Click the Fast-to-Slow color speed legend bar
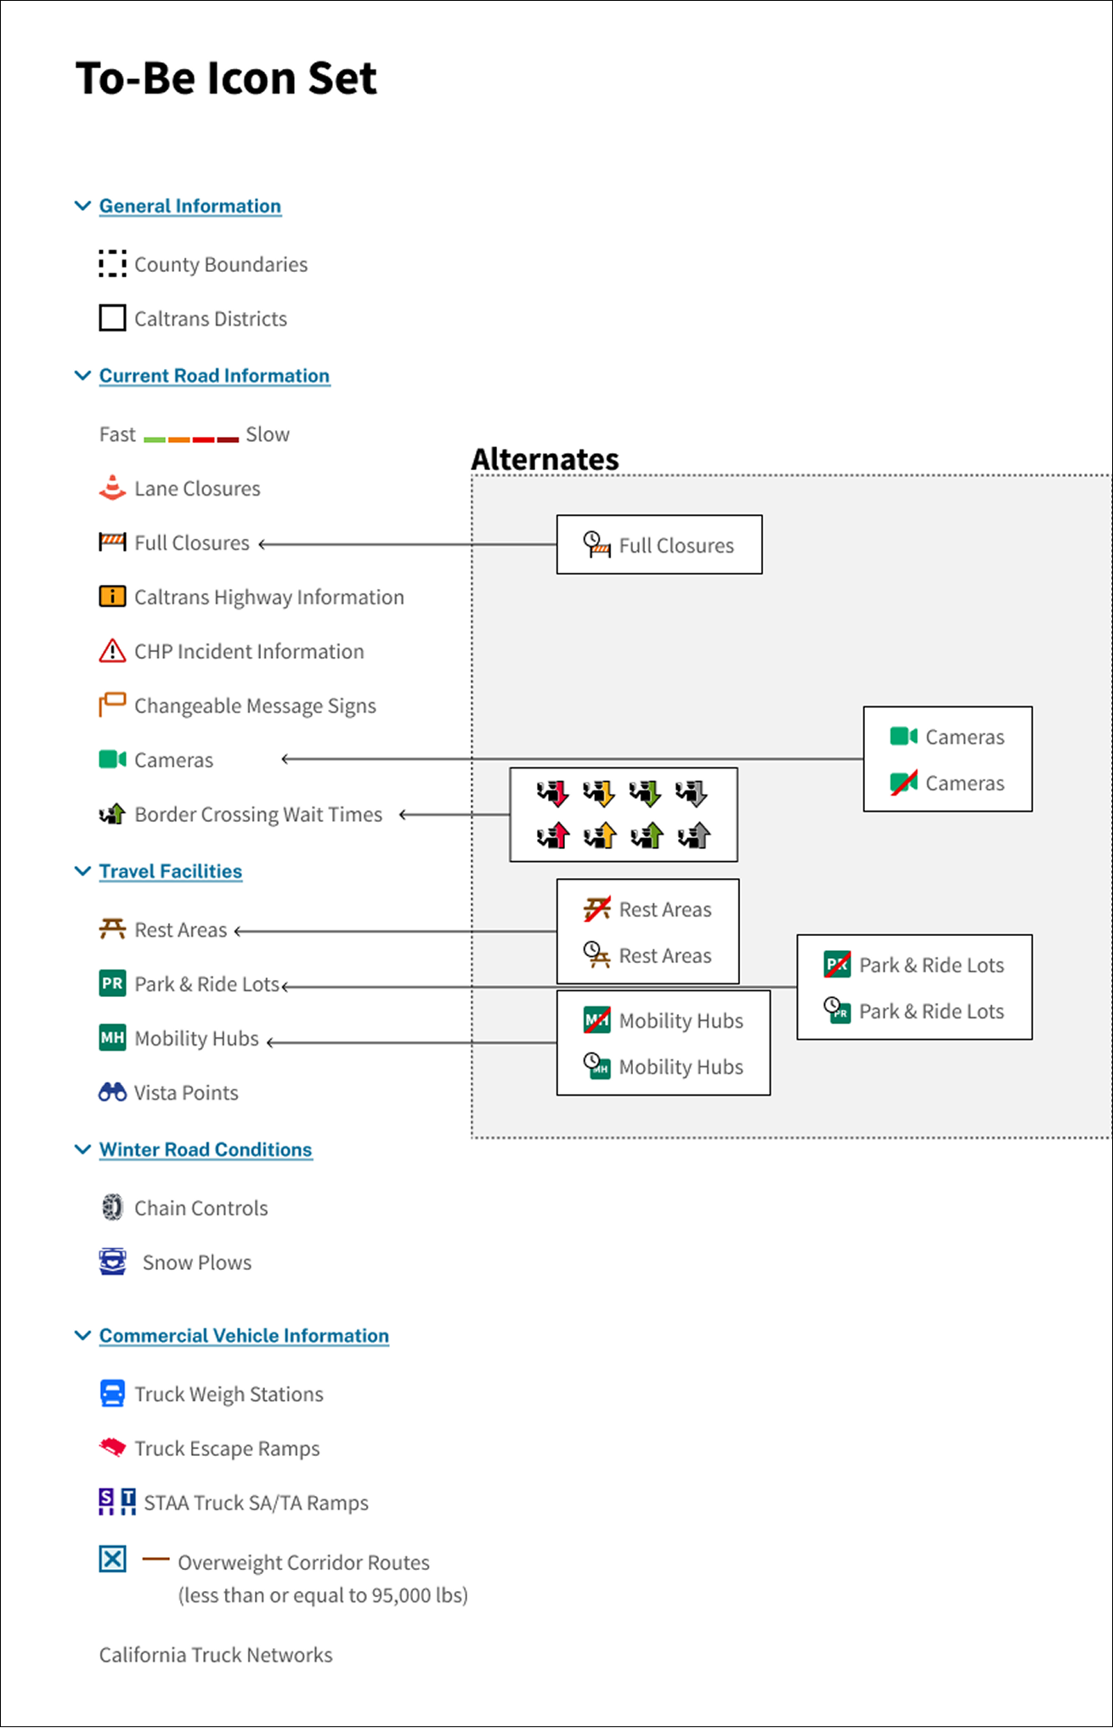 (191, 439)
